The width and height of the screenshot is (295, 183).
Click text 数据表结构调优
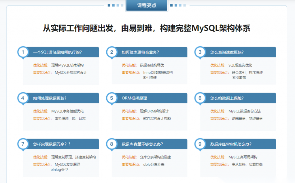pyautogui.click(x=152, y=65)
